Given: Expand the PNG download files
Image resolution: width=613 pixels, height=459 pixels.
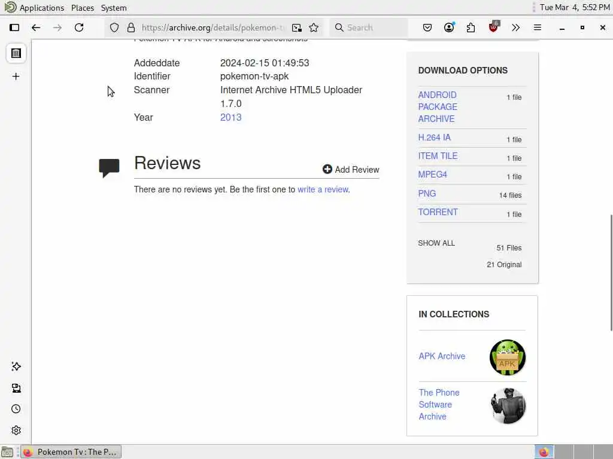Looking at the screenshot, I should tap(427, 194).
